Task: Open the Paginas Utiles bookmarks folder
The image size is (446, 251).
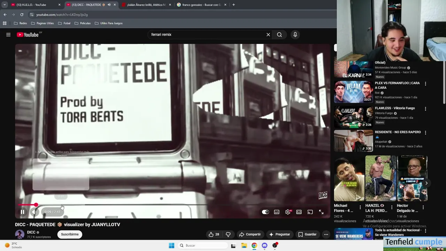Action: pos(43,23)
